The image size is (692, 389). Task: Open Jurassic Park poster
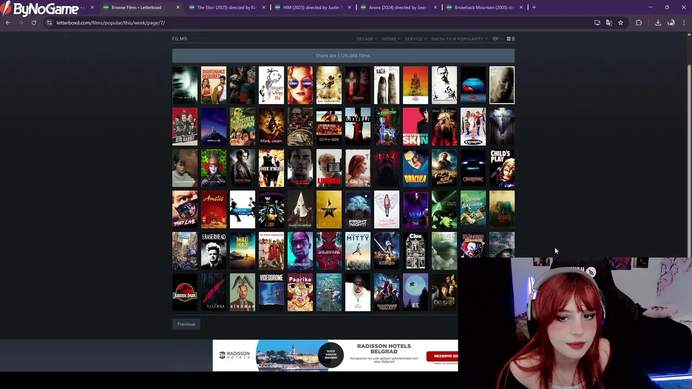click(185, 292)
